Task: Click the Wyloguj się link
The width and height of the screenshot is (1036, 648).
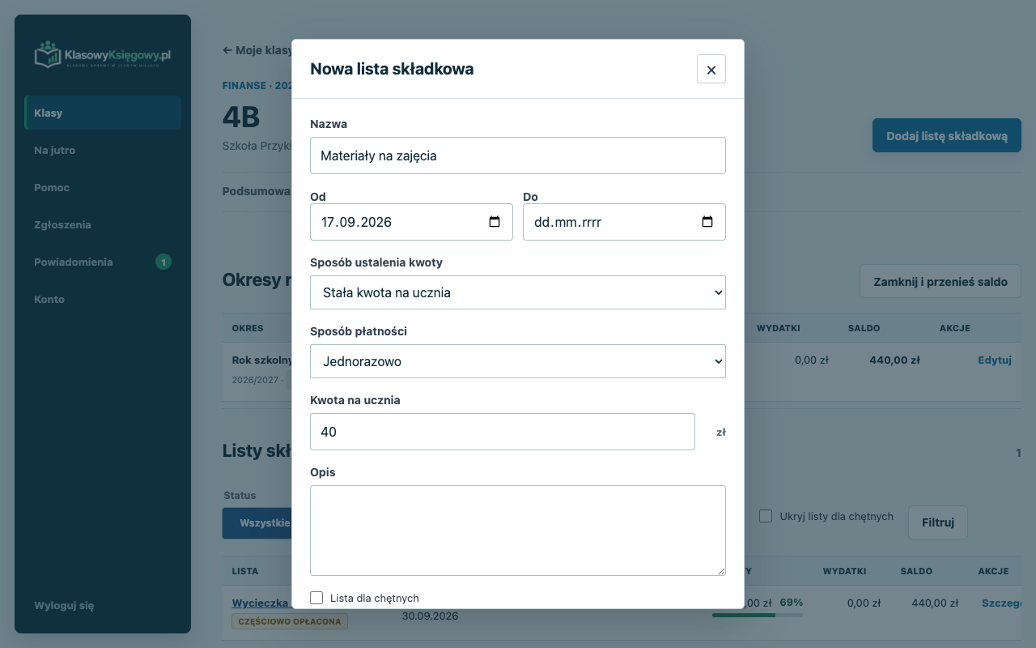Action: tap(64, 605)
